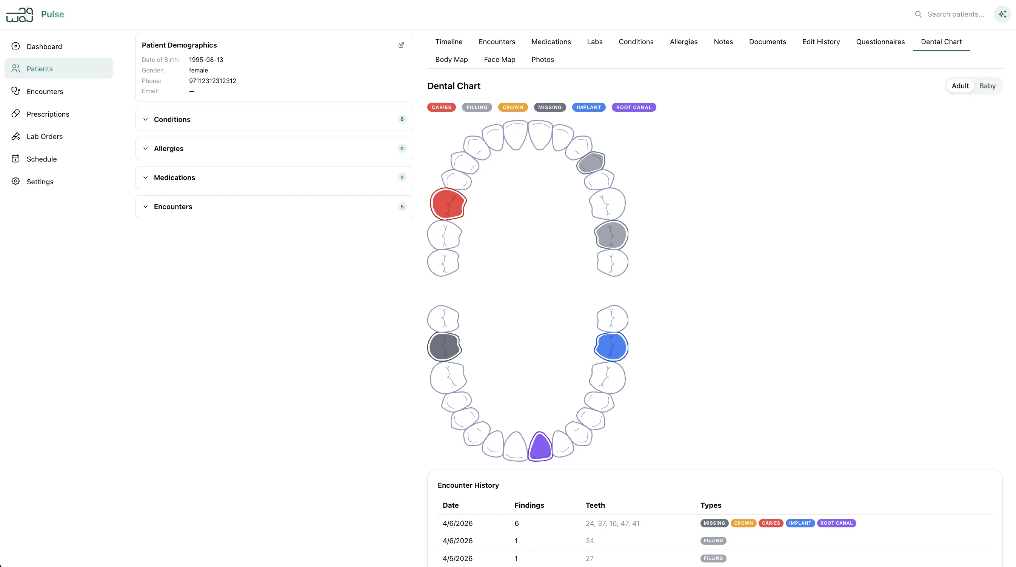Toggle the CARIES legend filter
Viewport: 1016px width, 567px height.
click(x=441, y=107)
